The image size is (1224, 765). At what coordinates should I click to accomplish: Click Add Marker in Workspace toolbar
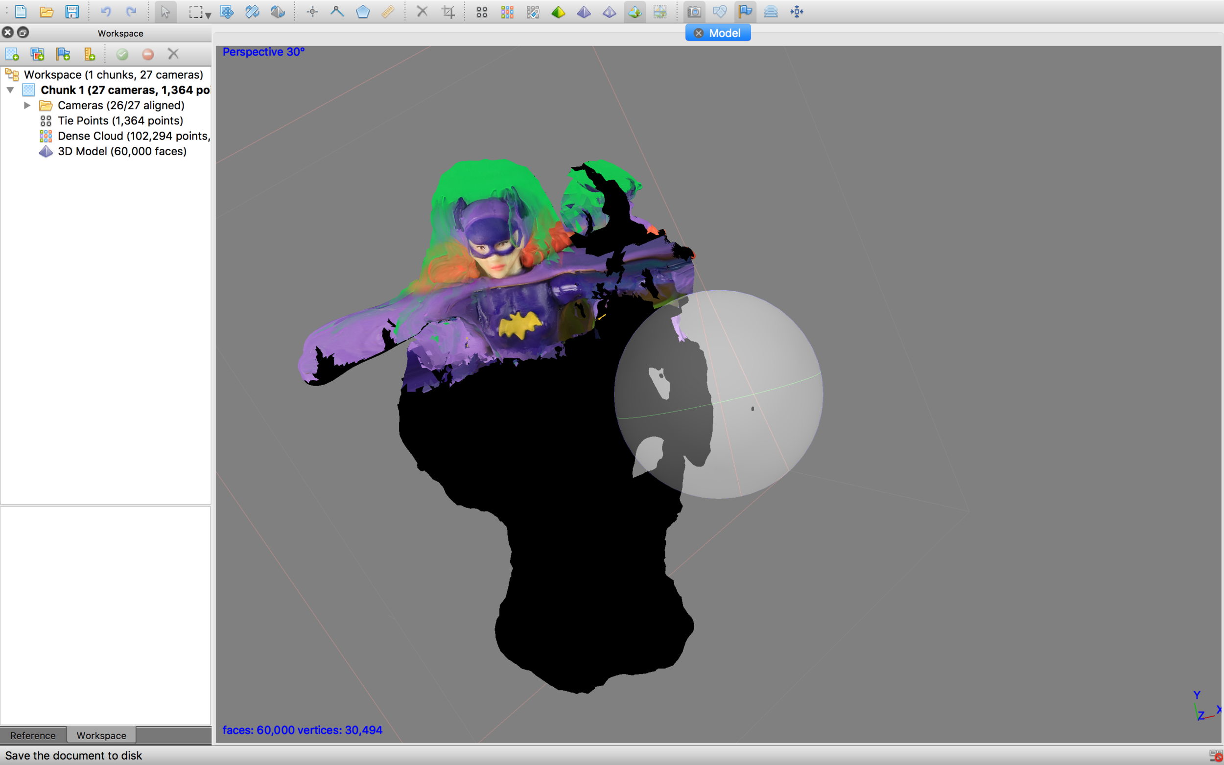(x=63, y=54)
